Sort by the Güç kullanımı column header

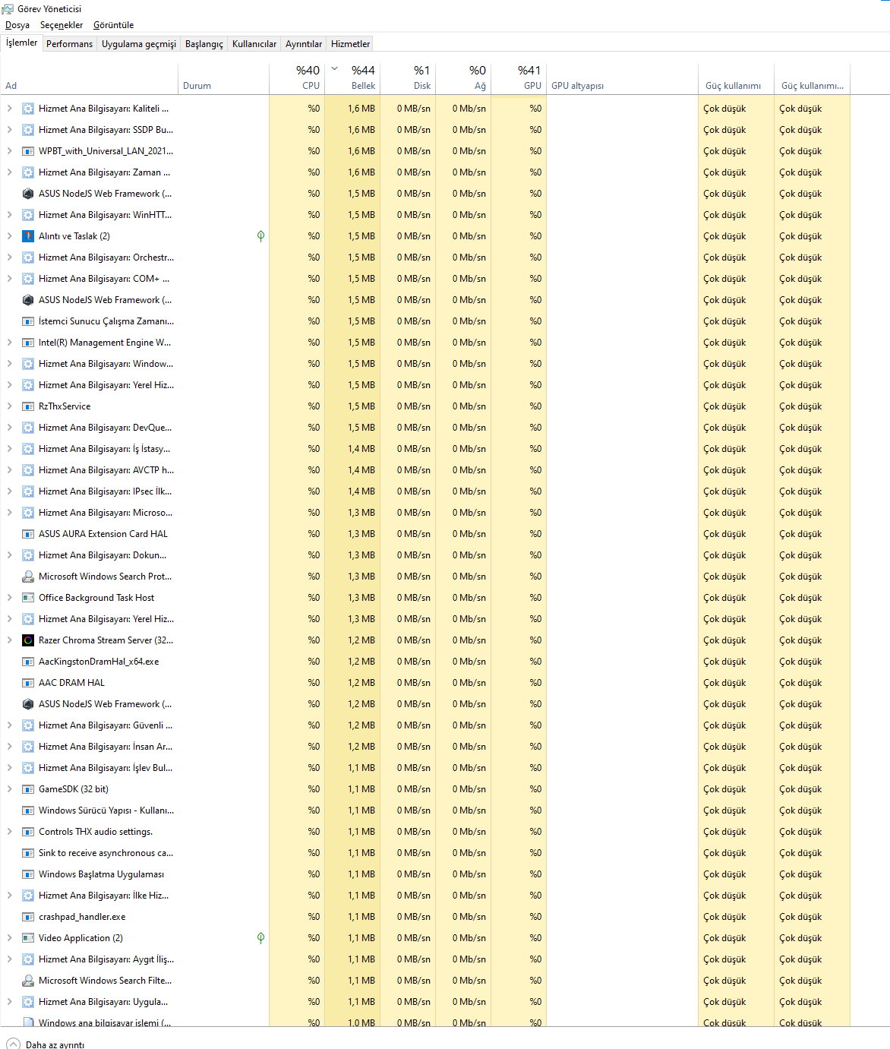tap(736, 77)
